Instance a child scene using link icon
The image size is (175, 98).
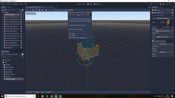pyautogui.click(x=5, y=10)
